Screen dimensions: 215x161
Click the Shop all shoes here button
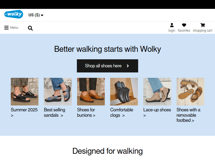[107, 66]
